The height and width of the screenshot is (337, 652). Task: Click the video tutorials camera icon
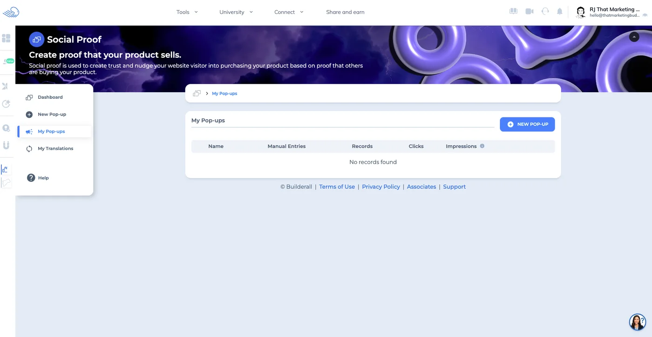530,11
